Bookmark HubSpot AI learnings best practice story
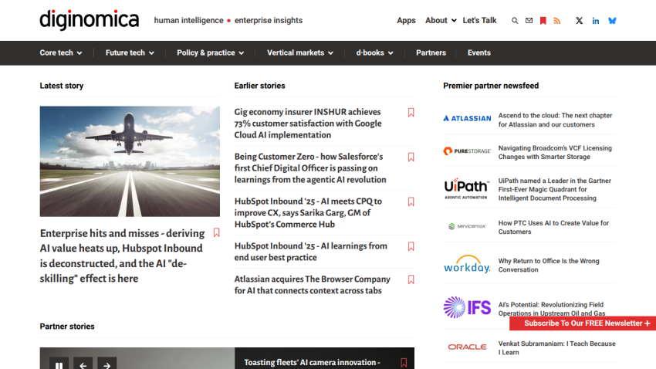Screen dimensions: 656x369 pyautogui.click(x=411, y=246)
